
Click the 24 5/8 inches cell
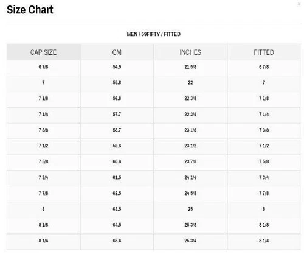[190, 193]
